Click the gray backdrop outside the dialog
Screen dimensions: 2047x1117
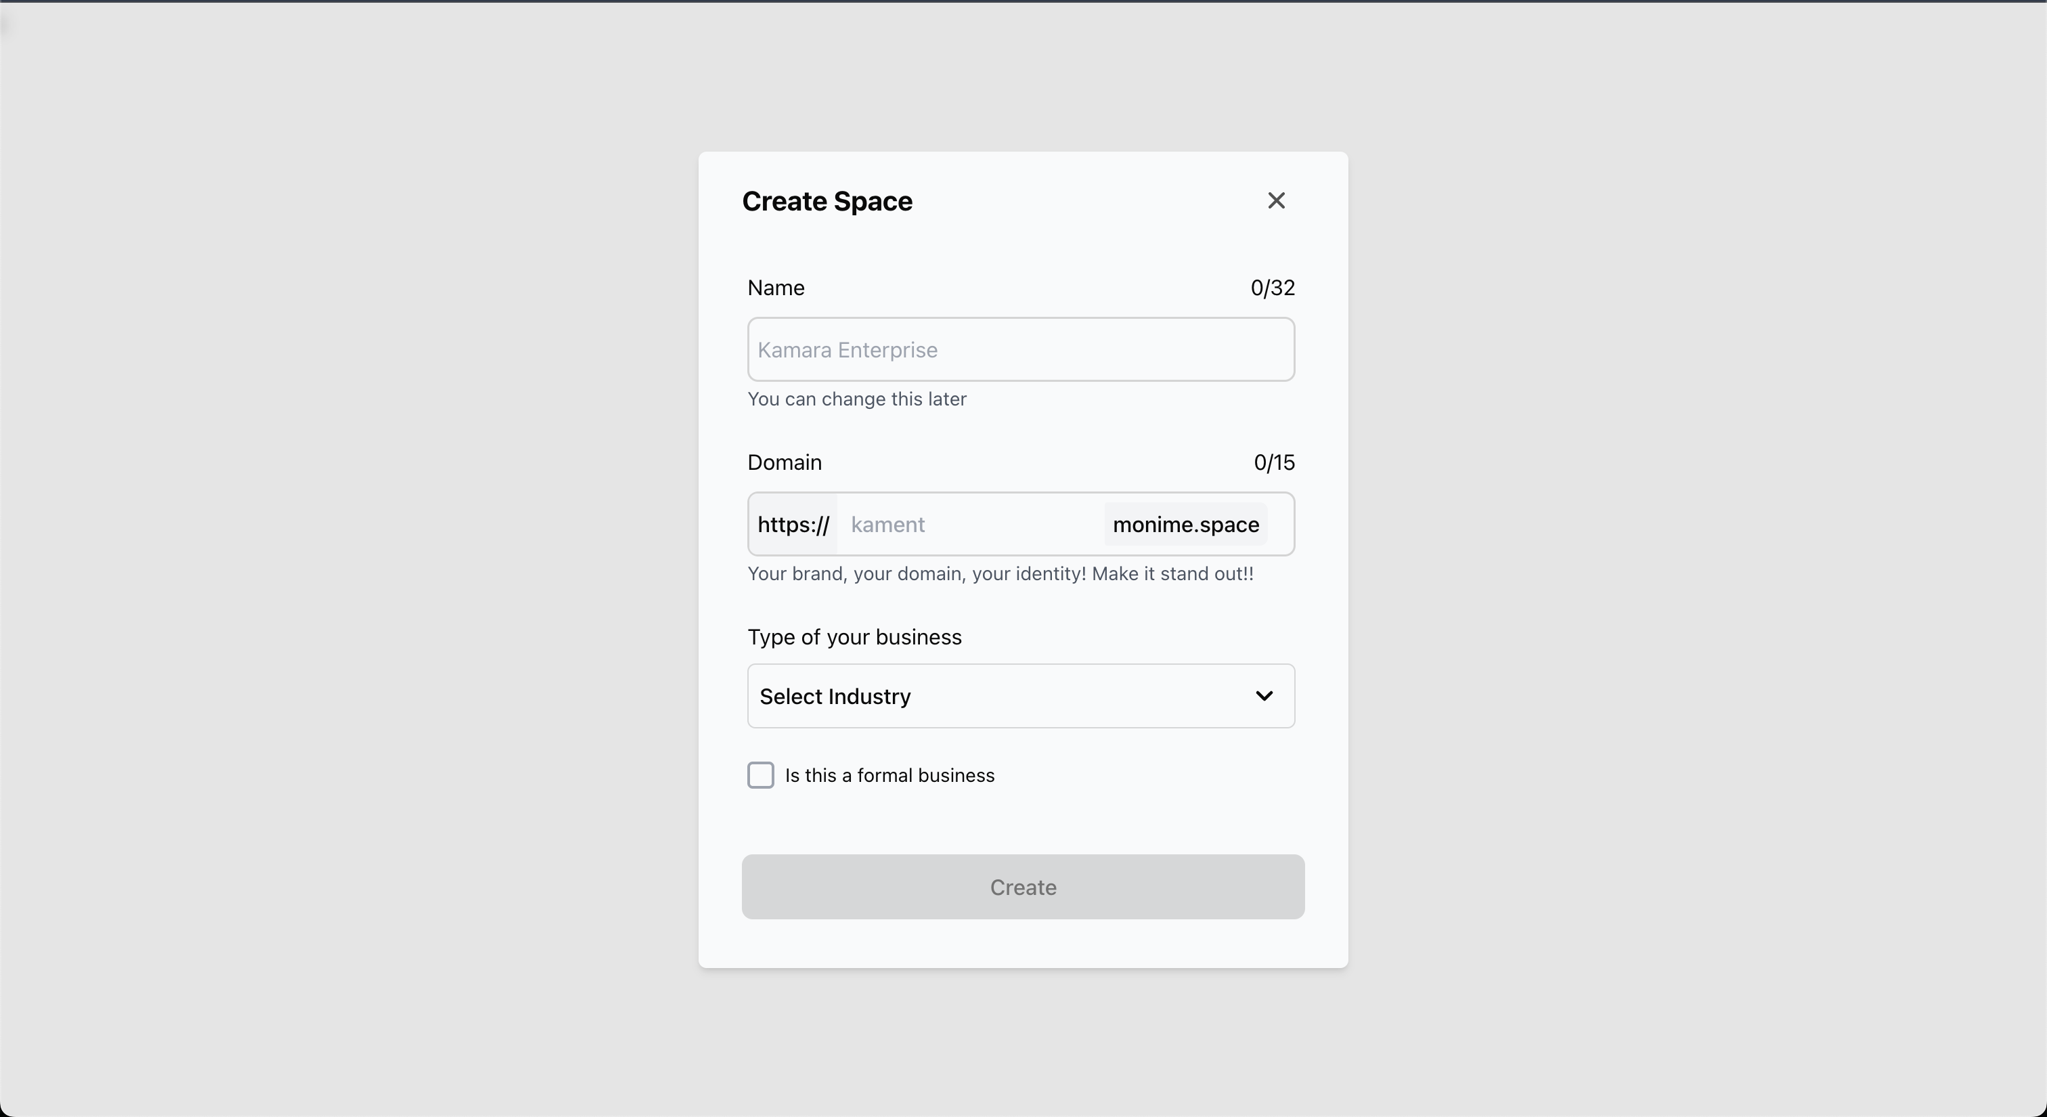(x=318, y=556)
